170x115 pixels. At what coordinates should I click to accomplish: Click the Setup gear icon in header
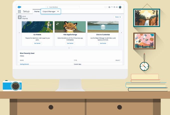coord(114,7)
